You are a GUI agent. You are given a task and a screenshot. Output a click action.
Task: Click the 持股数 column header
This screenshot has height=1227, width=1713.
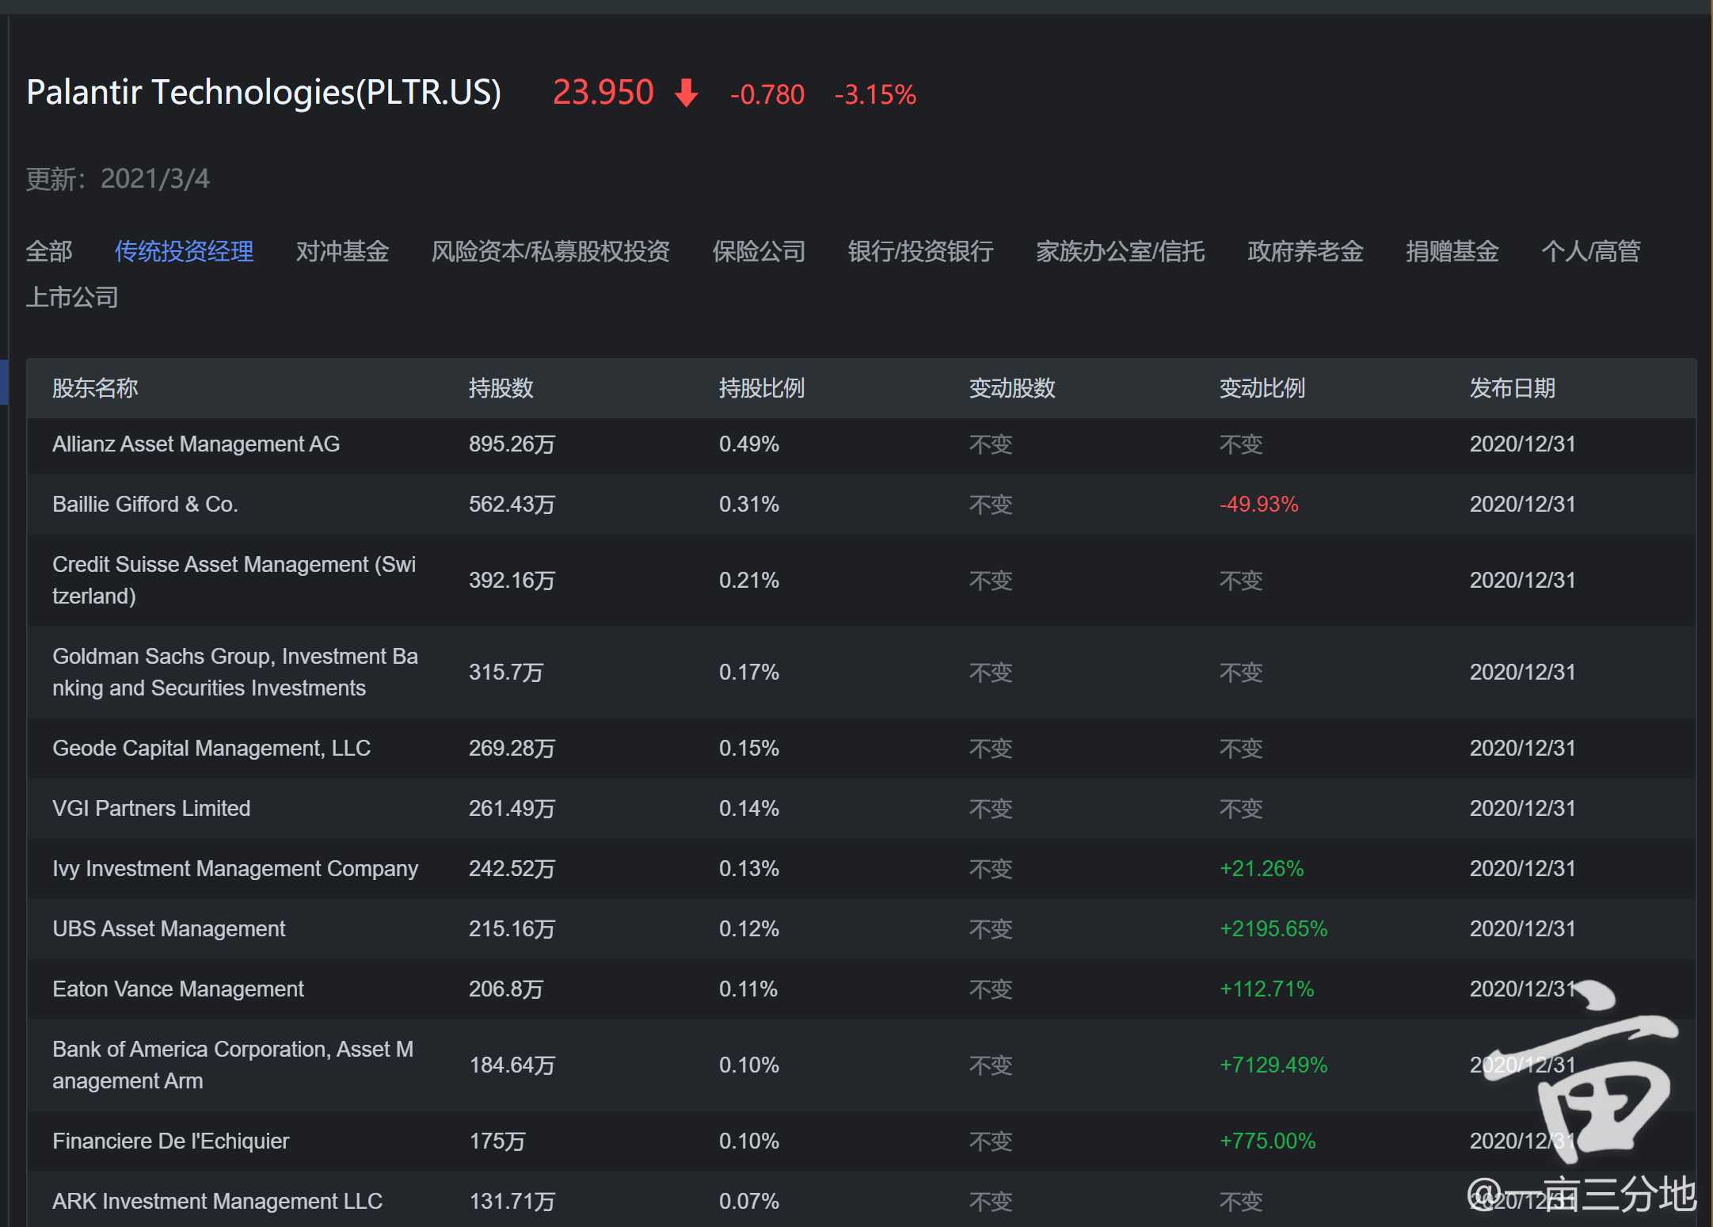[x=501, y=388]
